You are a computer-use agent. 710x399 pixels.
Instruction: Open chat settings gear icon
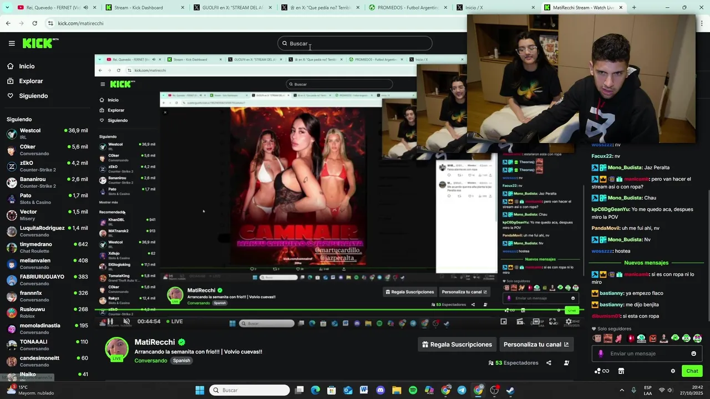673,371
